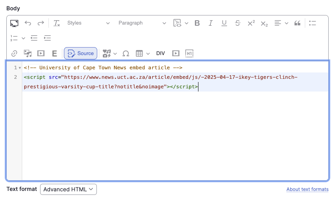The image size is (335, 204).
Task: Click the DIV container button
Action: 160,53
